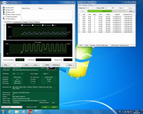This screenshot has width=143, height=114.
Task: Click the Clear button in Stability Test
Action: (27, 65)
